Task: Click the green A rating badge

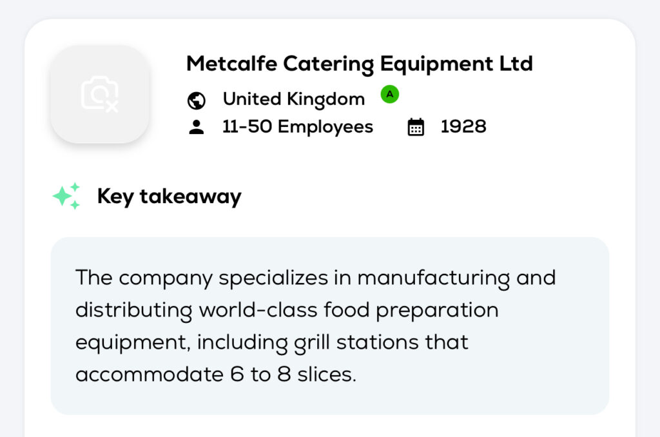Action: pyautogui.click(x=389, y=94)
